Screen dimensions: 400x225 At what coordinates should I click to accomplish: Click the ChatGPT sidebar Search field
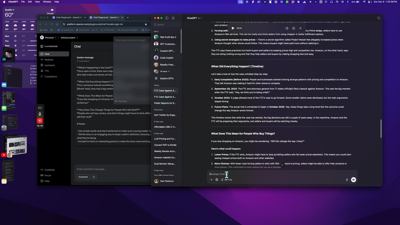pos(167,24)
